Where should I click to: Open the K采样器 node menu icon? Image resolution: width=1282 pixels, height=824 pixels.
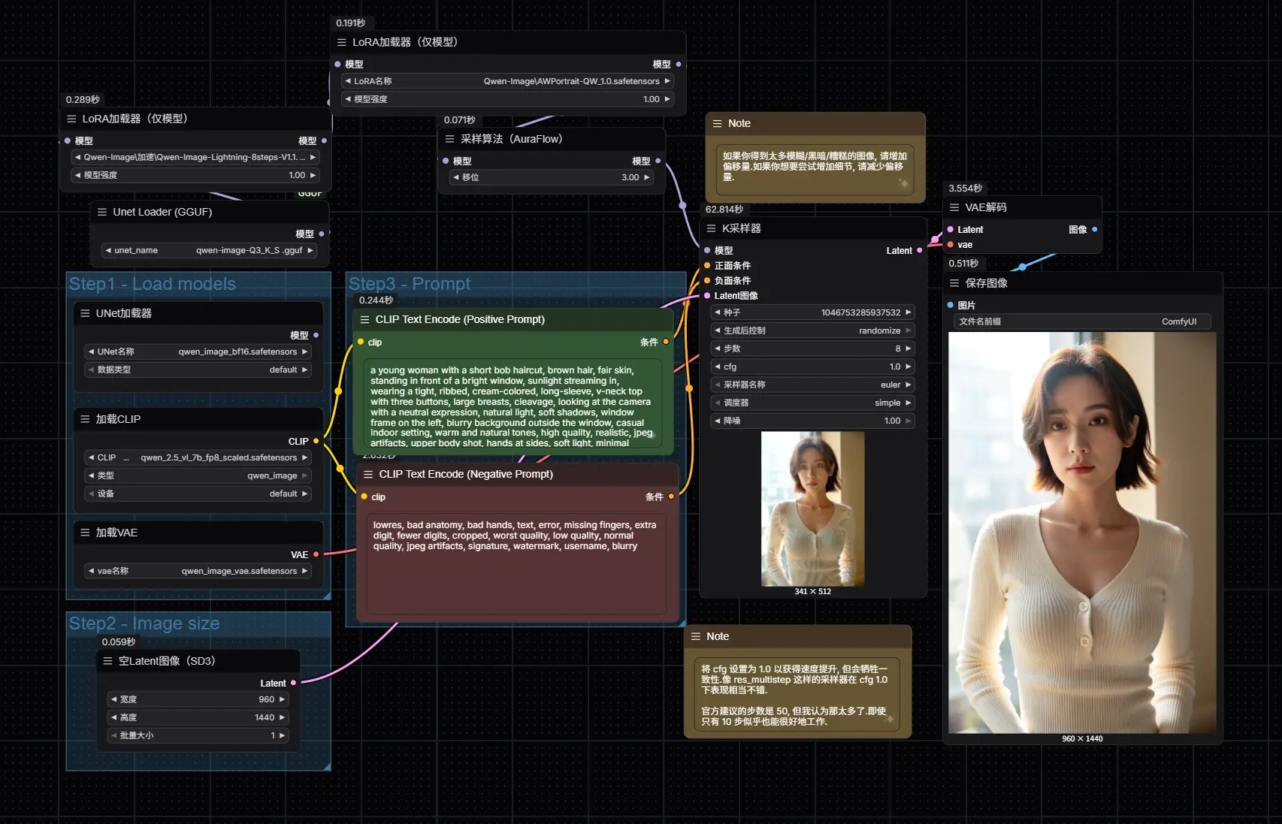click(711, 228)
